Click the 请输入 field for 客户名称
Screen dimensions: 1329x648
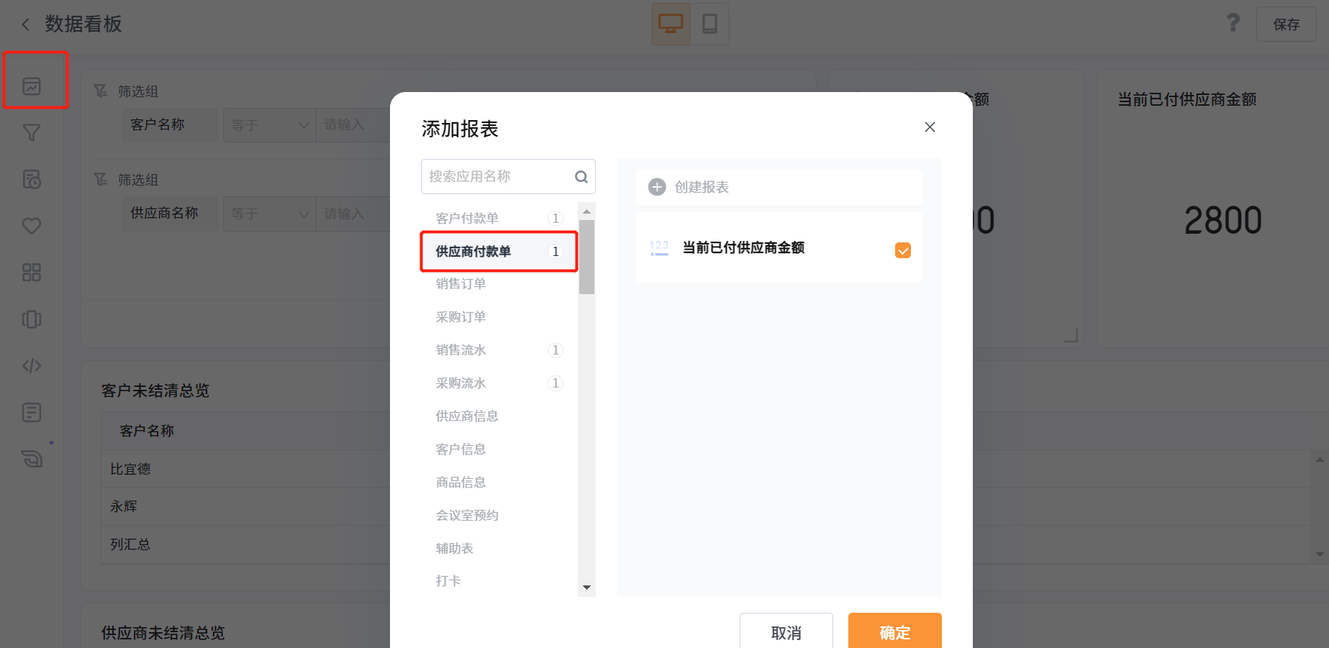pos(353,125)
